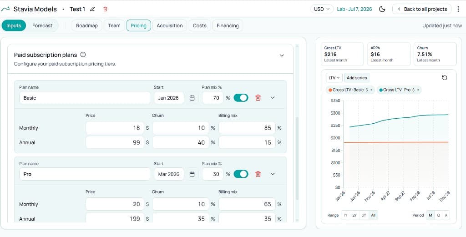Image resolution: width=466 pixels, height=237 pixels.
Task: Edit Pro monthly billing mix 65 field
Action: [247, 204]
